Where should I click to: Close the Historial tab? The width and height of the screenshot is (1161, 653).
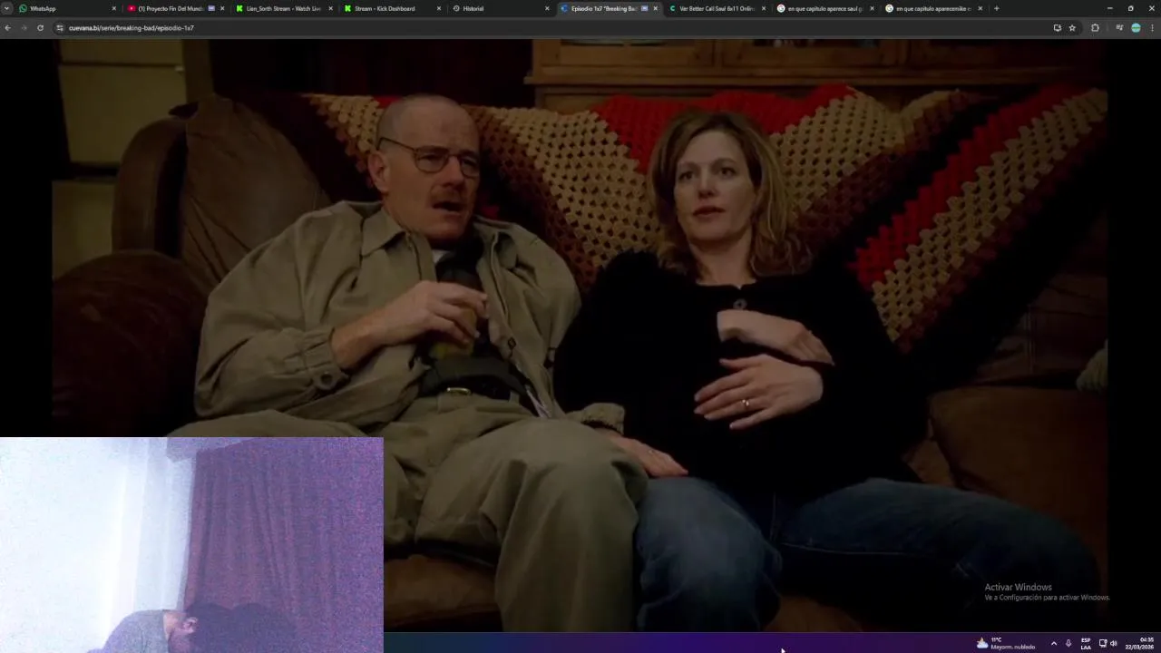(547, 8)
